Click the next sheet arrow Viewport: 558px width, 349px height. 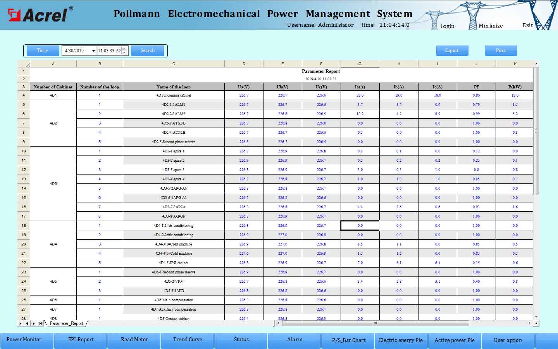click(x=34, y=323)
